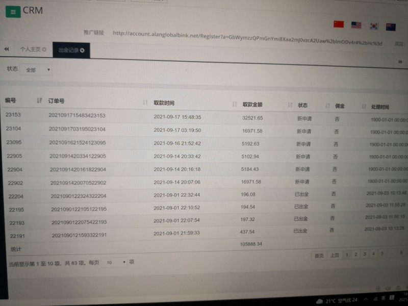Click withdrawal time 2021-09-01 22:07:54
The image size is (408, 306).
(176, 220)
